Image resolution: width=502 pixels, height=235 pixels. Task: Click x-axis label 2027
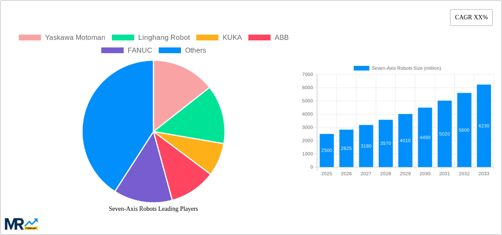click(366, 174)
